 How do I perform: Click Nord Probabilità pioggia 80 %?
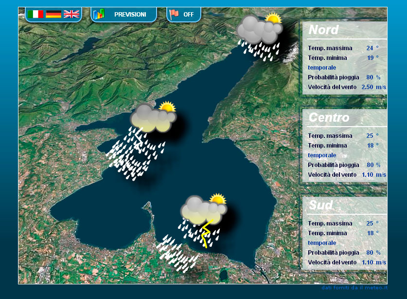tap(344, 77)
